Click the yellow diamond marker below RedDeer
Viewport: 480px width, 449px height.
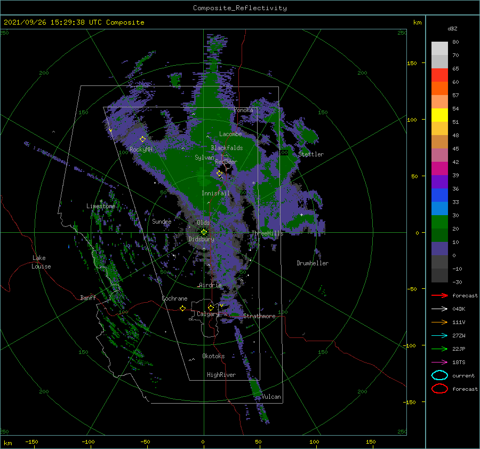pos(219,174)
